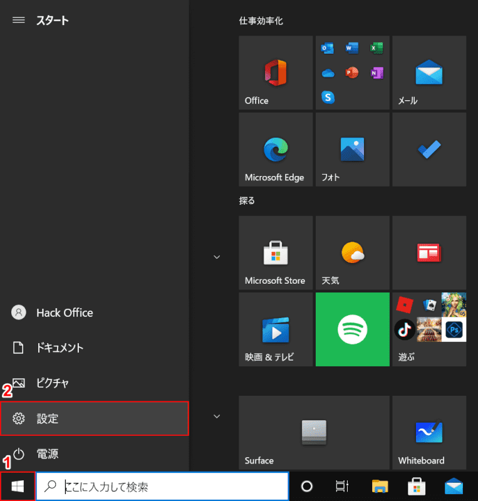Launch the Spotify tile
This screenshot has width=478, height=501.
pos(352,329)
